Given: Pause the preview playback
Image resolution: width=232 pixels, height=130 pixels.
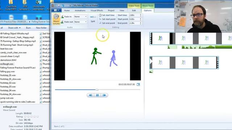Looking at the screenshot, I should [x=98, y=95].
